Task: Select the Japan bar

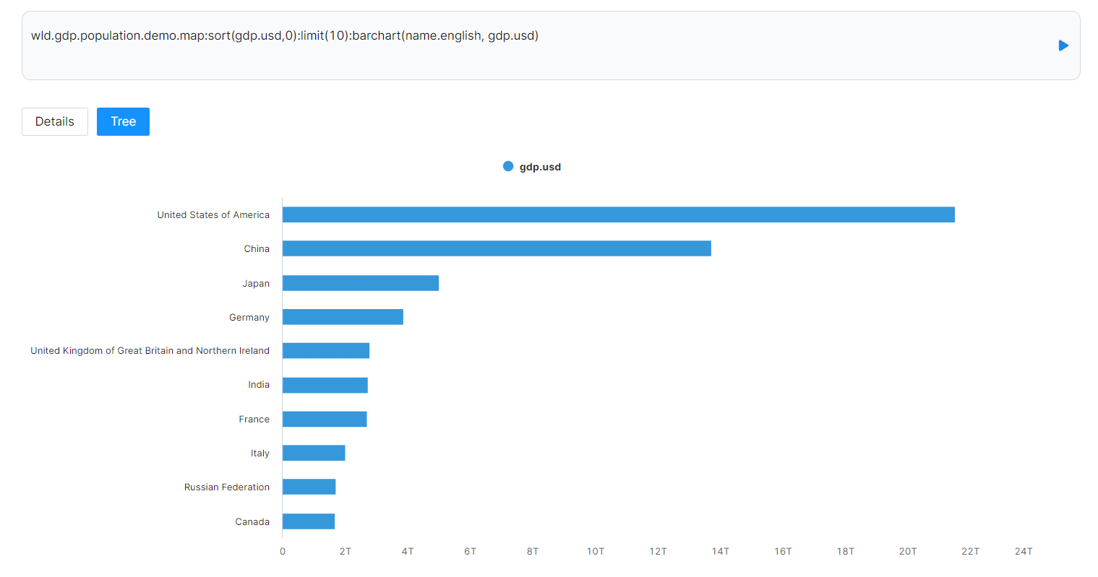Action: pos(361,283)
